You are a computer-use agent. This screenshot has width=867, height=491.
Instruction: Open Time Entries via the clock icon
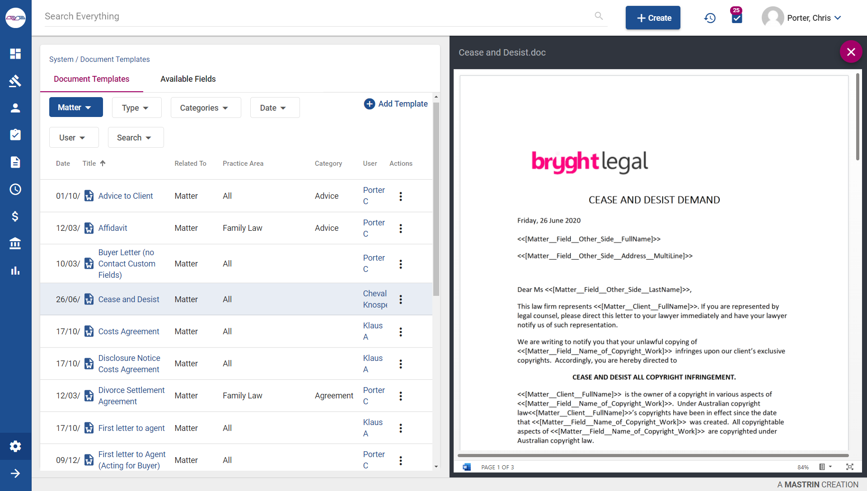(x=15, y=189)
